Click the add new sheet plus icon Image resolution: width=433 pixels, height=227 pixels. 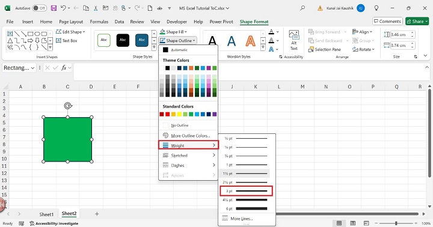(x=97, y=214)
